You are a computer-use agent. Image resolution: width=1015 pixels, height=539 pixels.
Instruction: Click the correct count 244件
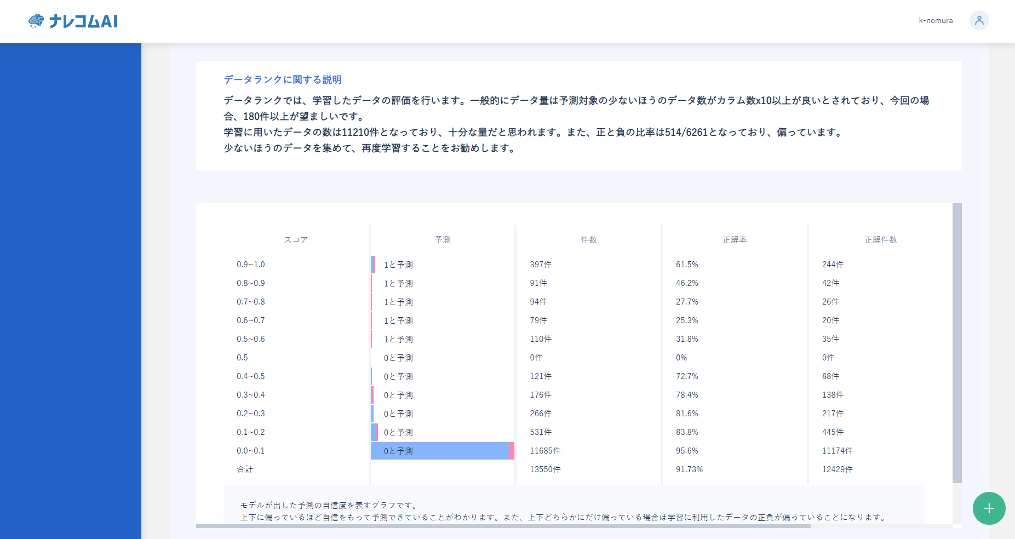tap(833, 265)
